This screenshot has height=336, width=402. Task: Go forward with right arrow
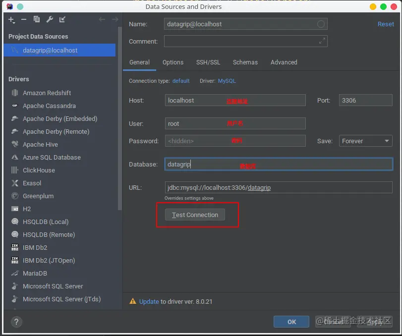(115, 19)
